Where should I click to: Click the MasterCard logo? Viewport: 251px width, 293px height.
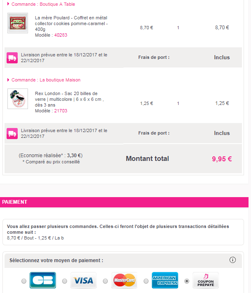124,280
